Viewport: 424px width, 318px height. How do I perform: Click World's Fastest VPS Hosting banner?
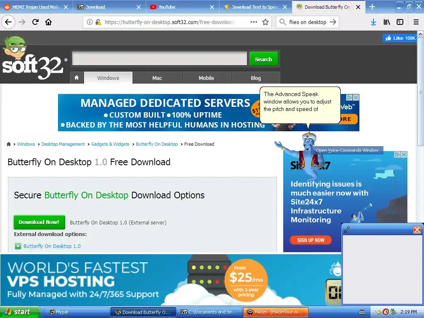coord(170,280)
